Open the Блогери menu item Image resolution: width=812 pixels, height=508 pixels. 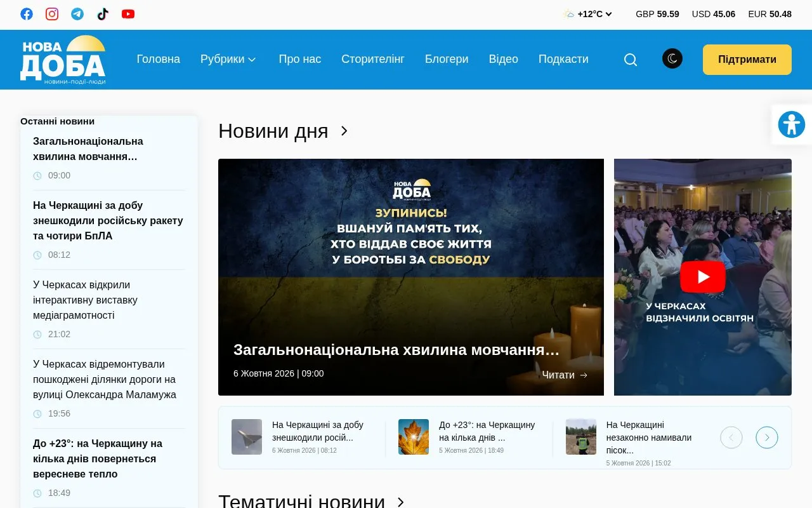447,59
